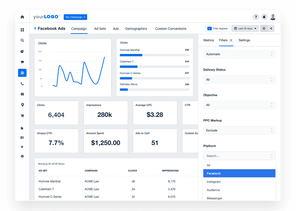296x211 pixels.
Task: Open the email envelope icon
Action: (x=22, y=94)
